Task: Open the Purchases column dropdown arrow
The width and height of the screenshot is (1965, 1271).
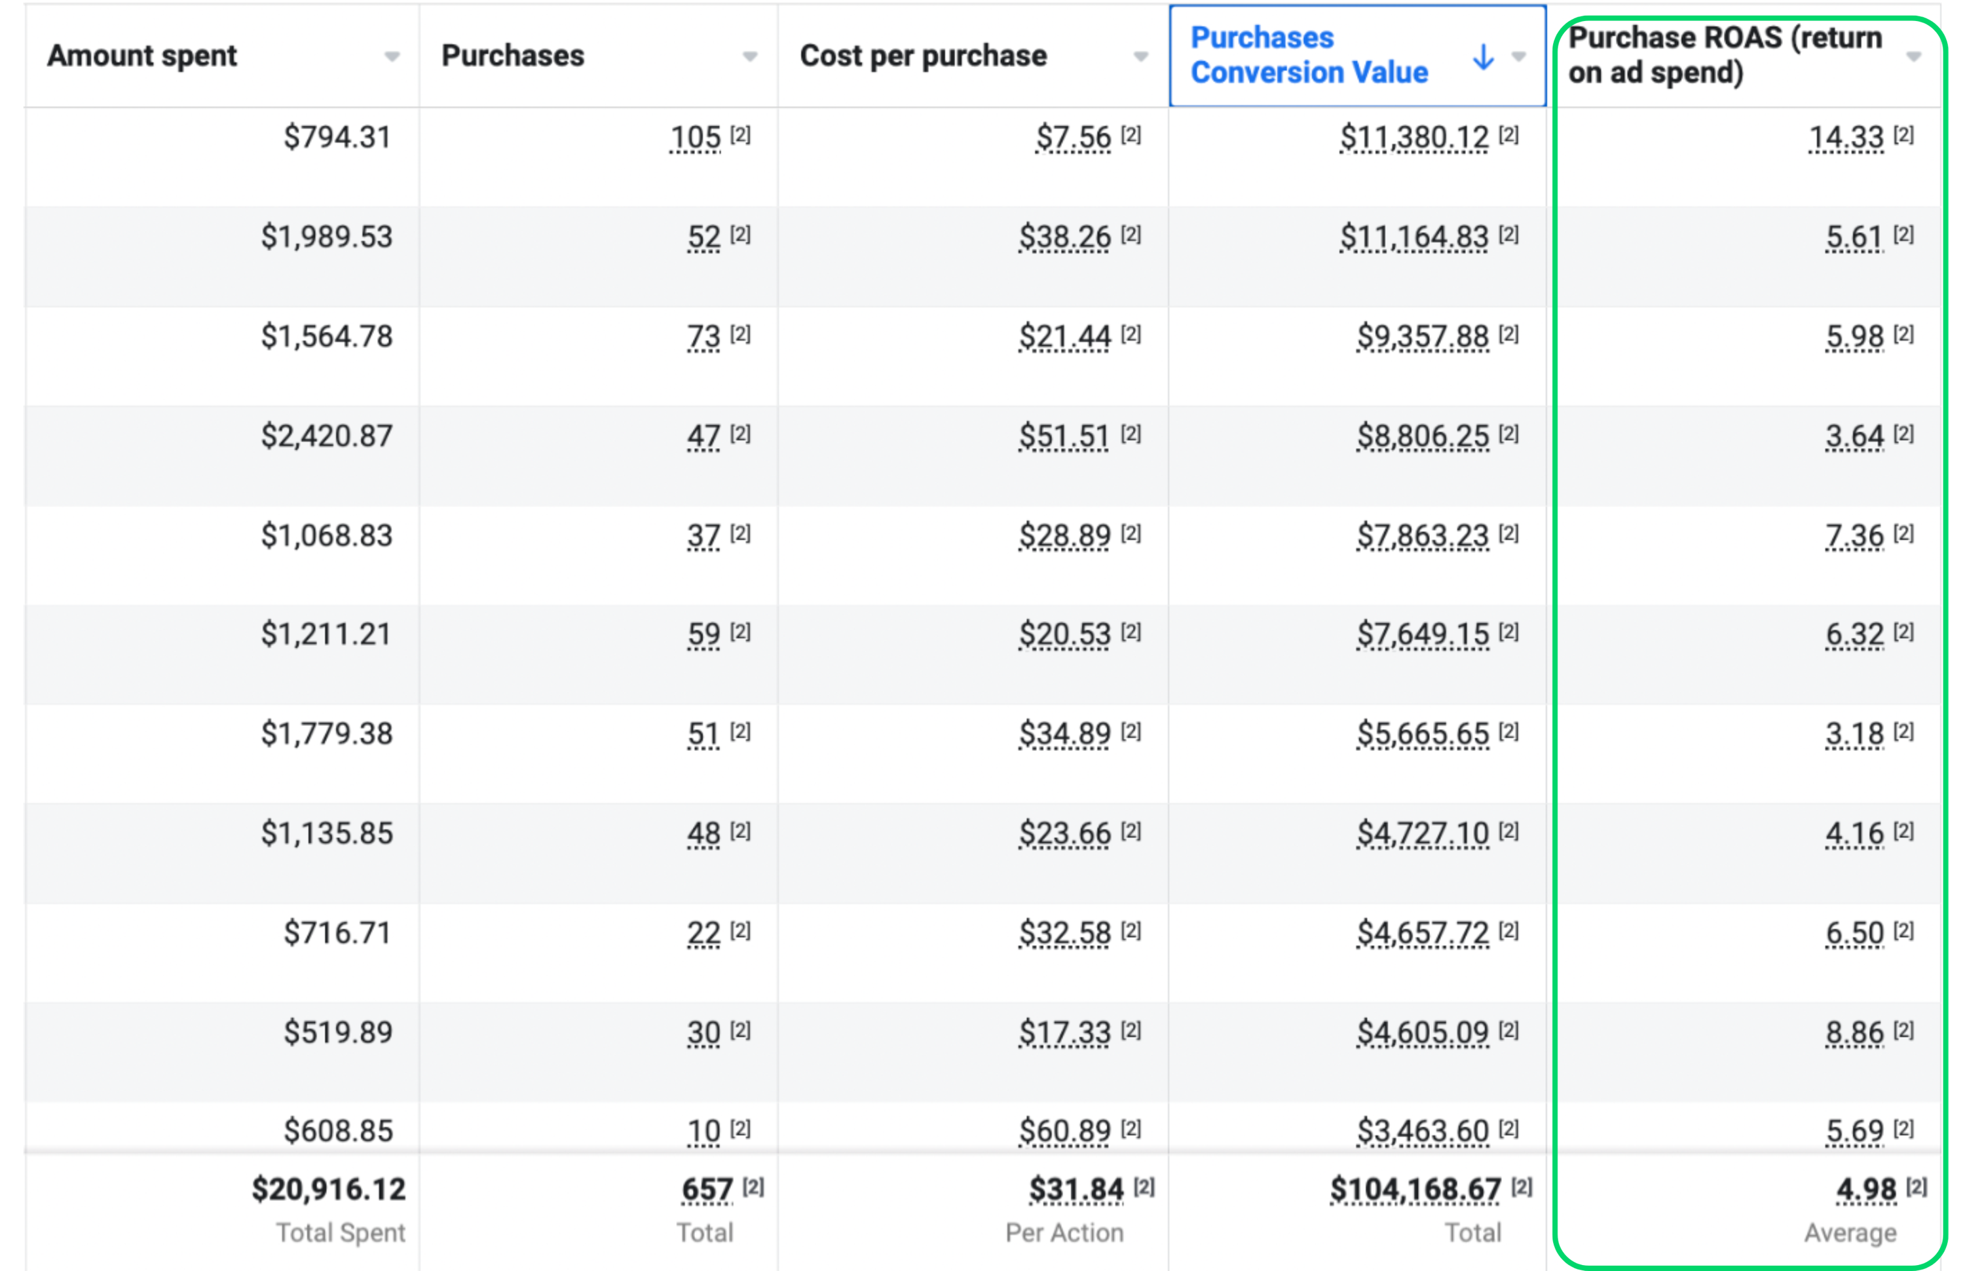Action: tap(750, 56)
